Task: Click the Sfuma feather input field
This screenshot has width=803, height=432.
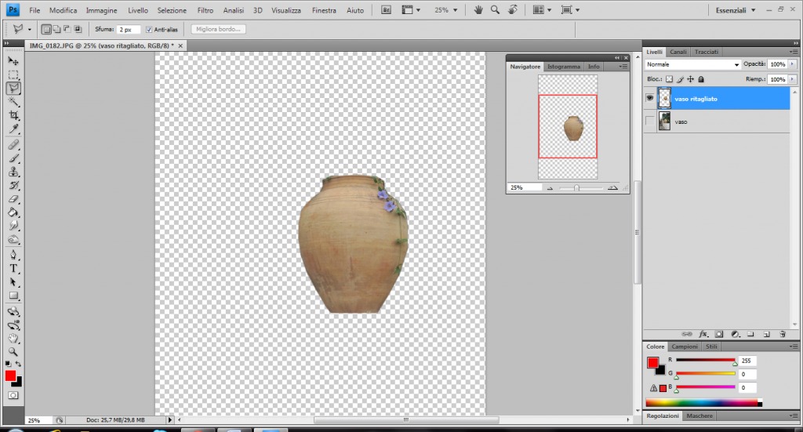Action: [x=128, y=29]
